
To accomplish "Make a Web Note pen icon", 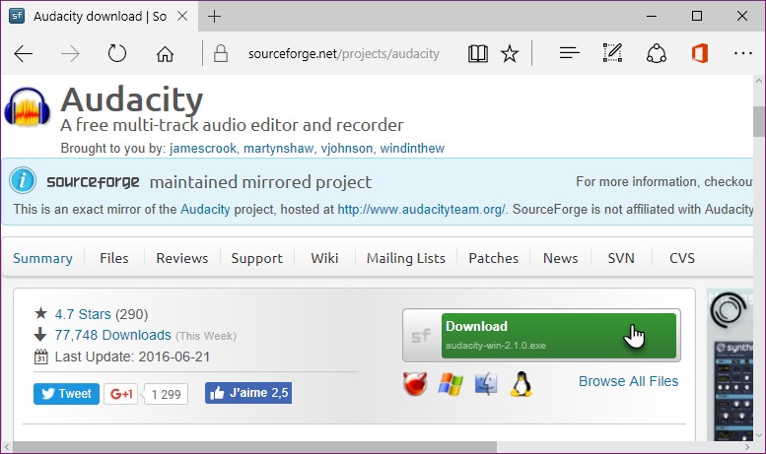I will 612,53.
